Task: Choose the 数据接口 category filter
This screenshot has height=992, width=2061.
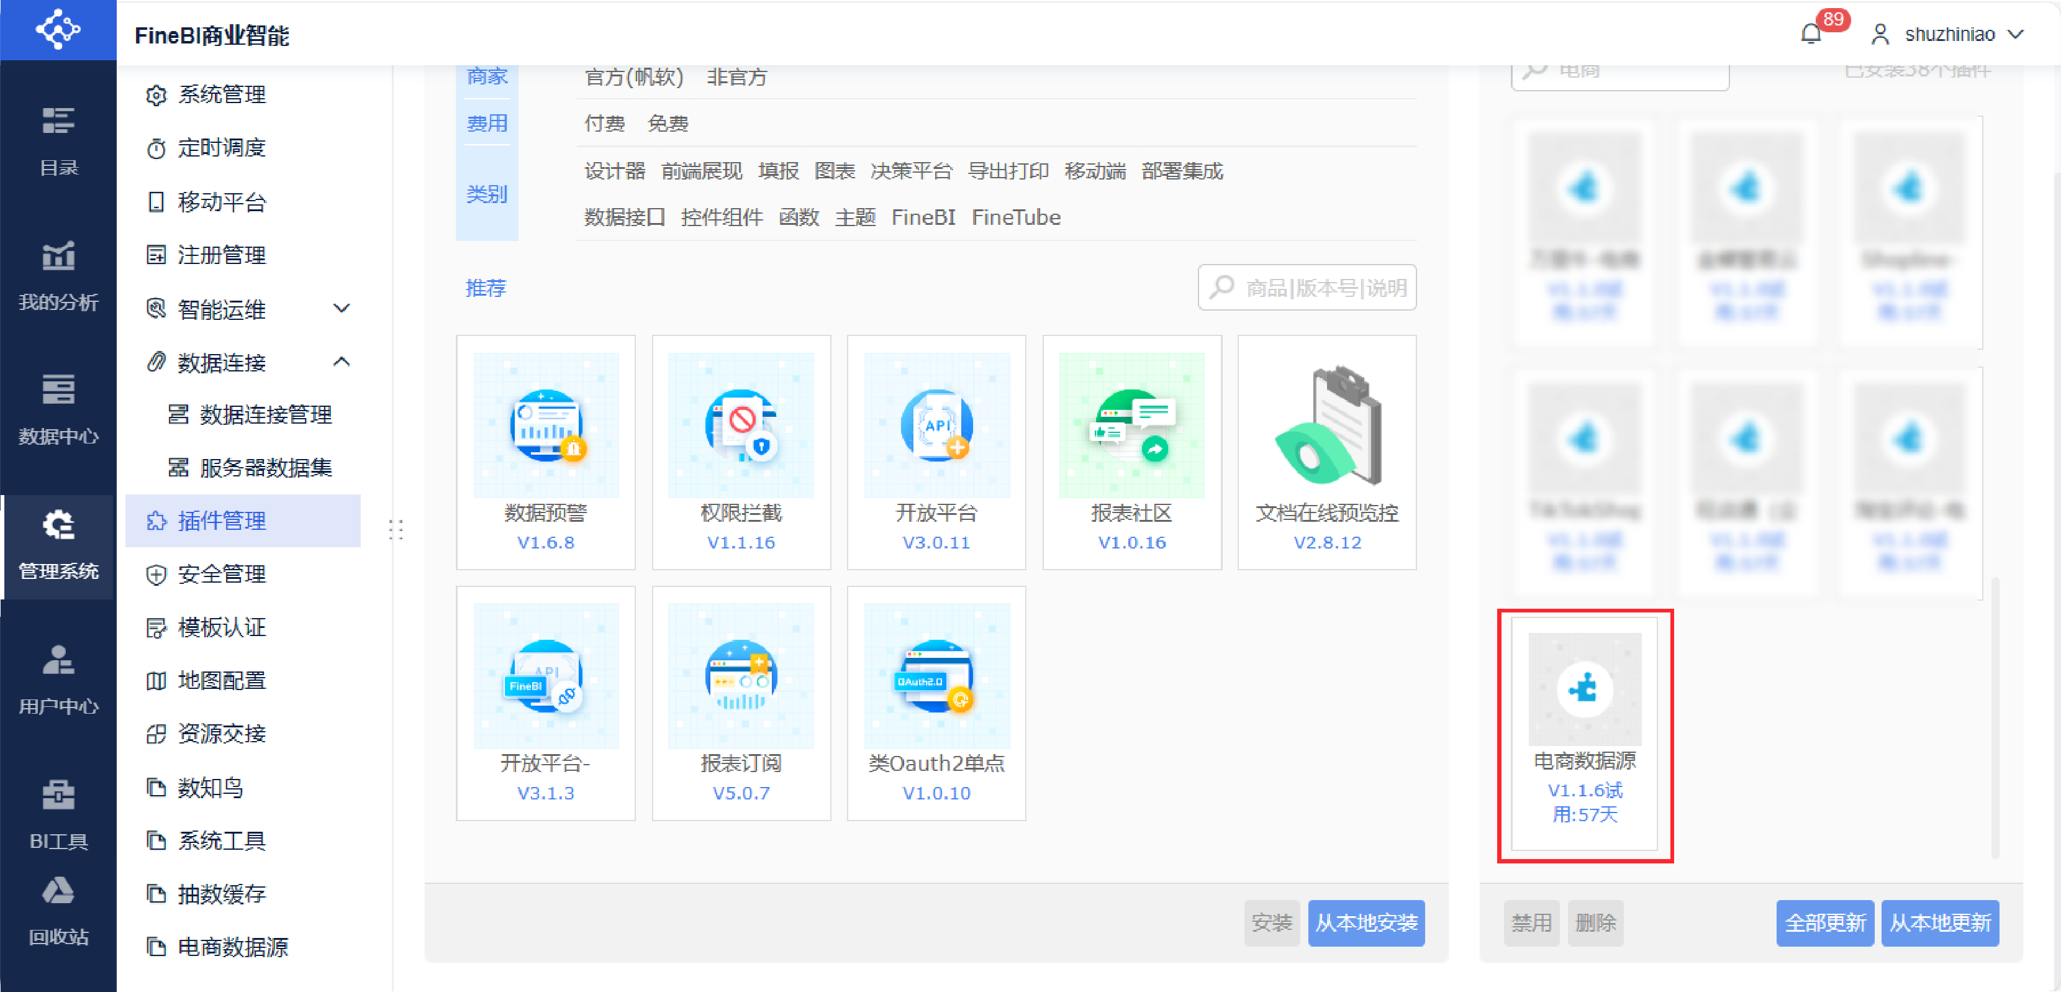Action: [624, 217]
